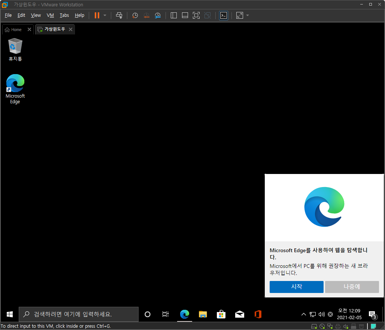
Task: Select the Microsoft Edge desktop shortcut
Action: pos(15,89)
